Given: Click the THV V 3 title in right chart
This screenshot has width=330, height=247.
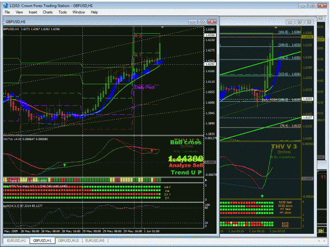Looking at the screenshot, I should (284, 146).
